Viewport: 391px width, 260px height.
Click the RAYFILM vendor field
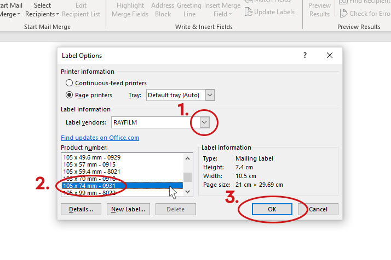[x=156, y=122]
